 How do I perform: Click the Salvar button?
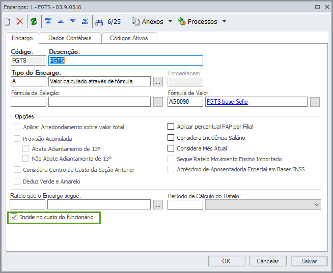[x=309, y=261]
